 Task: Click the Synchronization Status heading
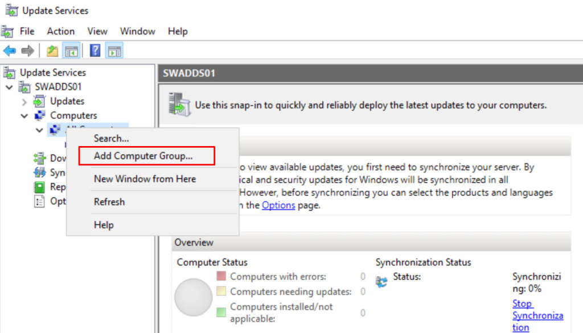coord(423,263)
